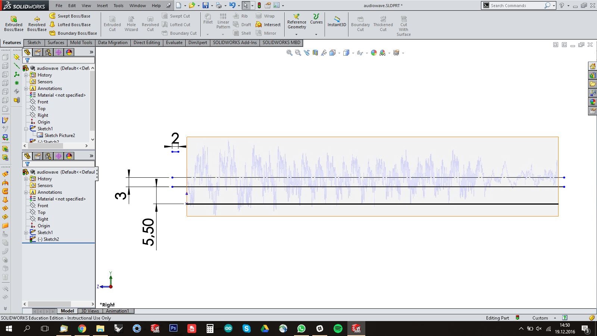Screen dimensions: 597x336
Task: Click the Search Commands field
Action: [x=516, y=6]
